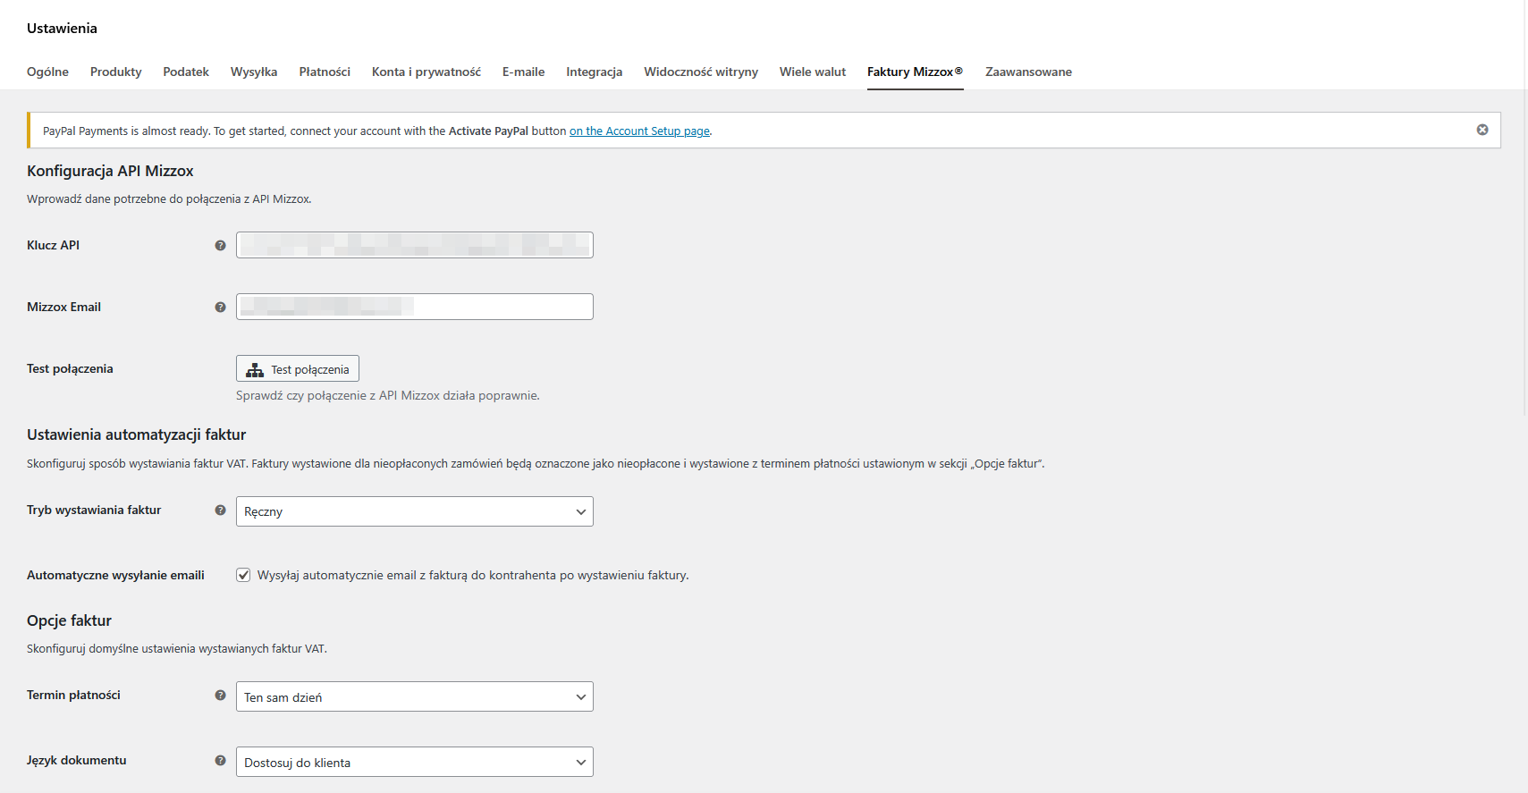This screenshot has width=1528, height=793.
Task: Show help tooltip for Tryb wystawiania faktur
Action: click(220, 510)
